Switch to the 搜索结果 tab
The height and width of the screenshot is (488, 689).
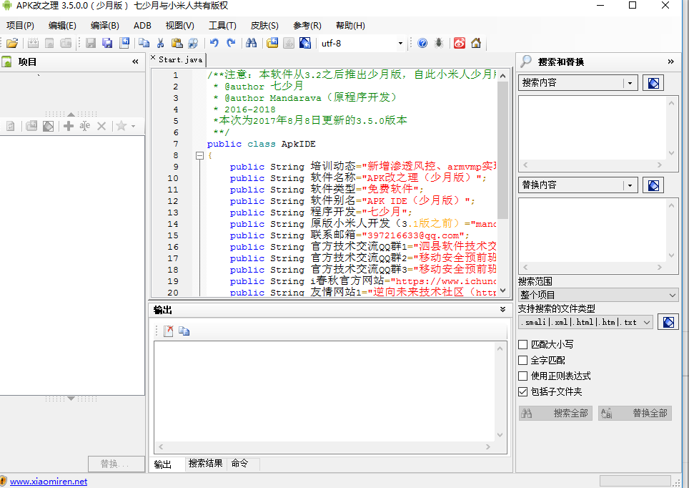(205, 464)
